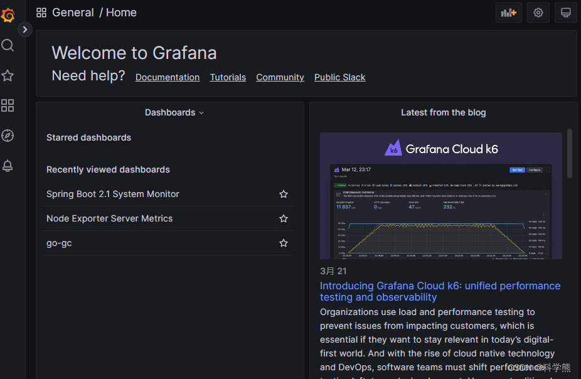Viewport: 581px width, 379px height.
Task: Click the Recently viewed dashboards heading
Action: click(108, 169)
